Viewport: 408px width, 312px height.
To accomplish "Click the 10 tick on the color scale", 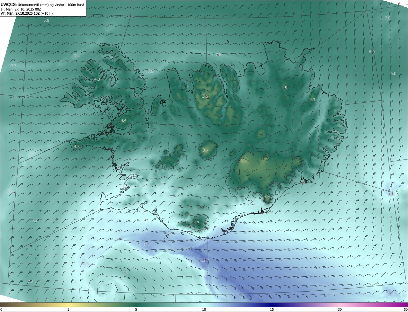I will click(x=204, y=309).
